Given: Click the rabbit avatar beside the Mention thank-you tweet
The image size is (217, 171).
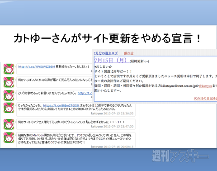Looking at the screenshot, I should click(x=9, y=138).
